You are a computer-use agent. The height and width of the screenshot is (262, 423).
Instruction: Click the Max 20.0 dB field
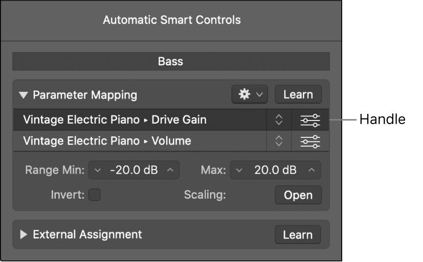pos(275,170)
